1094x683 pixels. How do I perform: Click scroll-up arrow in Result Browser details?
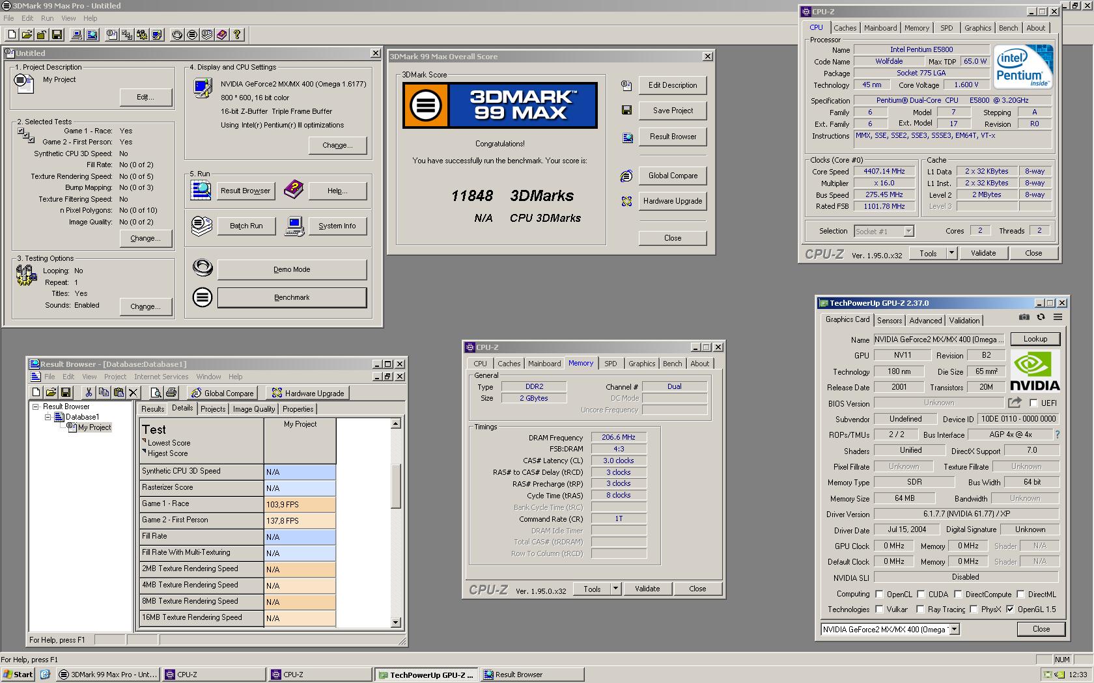pyautogui.click(x=395, y=423)
